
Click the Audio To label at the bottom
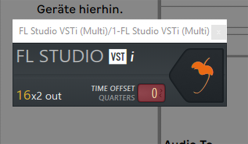click(188, 142)
